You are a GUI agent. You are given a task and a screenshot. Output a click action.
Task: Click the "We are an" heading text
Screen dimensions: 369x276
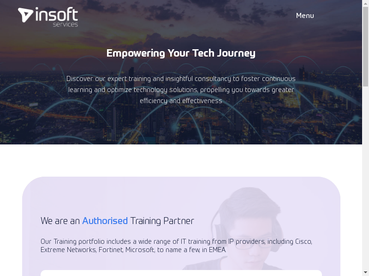[x=60, y=221]
